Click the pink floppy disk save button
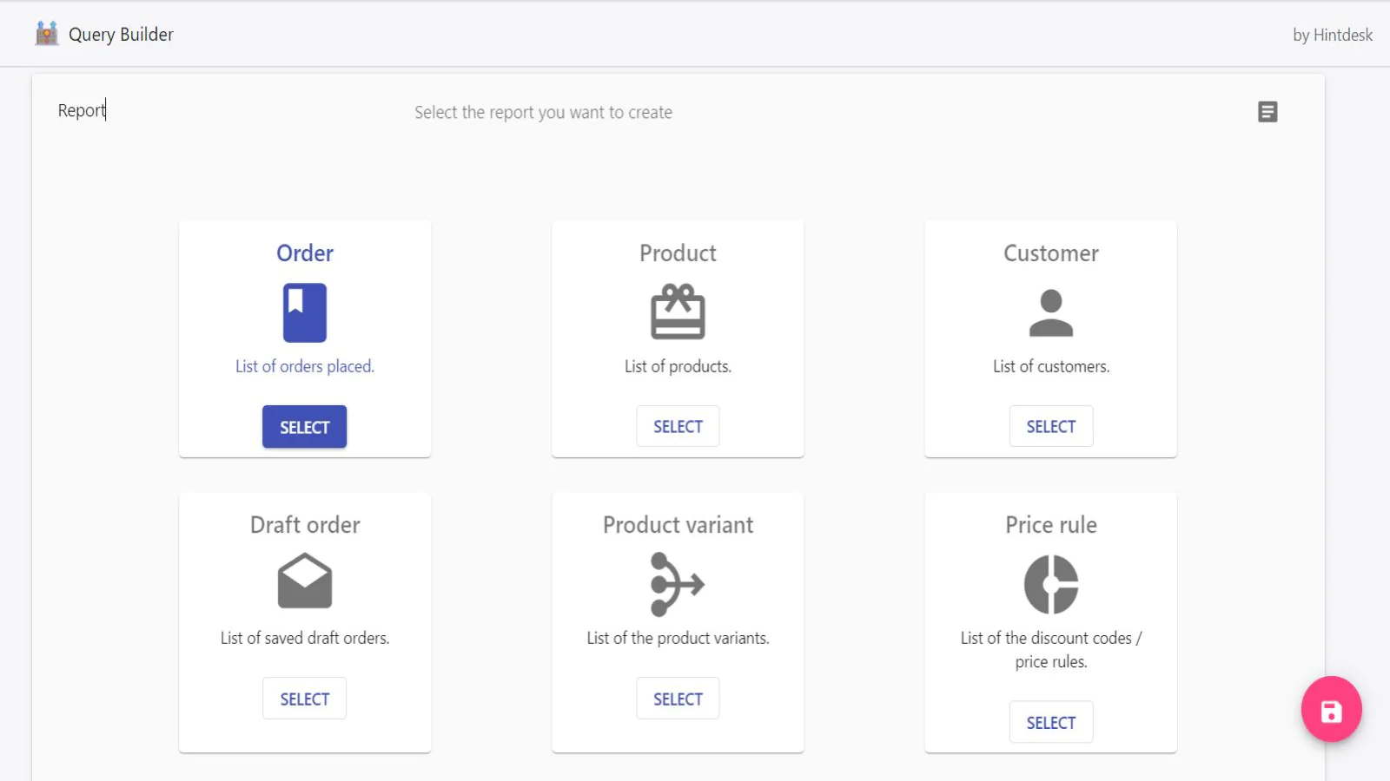The width and height of the screenshot is (1390, 781). (1331, 710)
